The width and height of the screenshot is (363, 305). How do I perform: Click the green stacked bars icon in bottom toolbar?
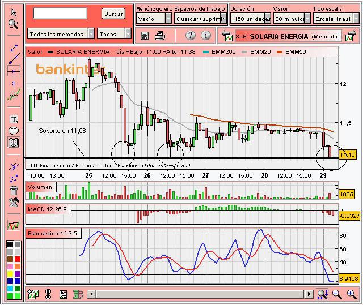click(x=78, y=294)
